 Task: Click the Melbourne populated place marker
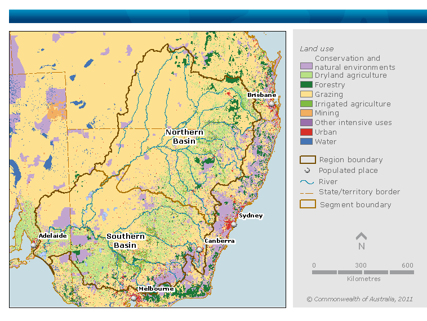click(134, 297)
